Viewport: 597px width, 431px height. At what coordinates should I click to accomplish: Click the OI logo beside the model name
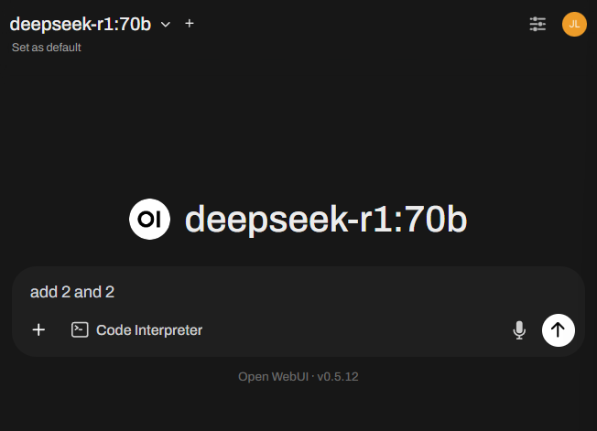[149, 219]
